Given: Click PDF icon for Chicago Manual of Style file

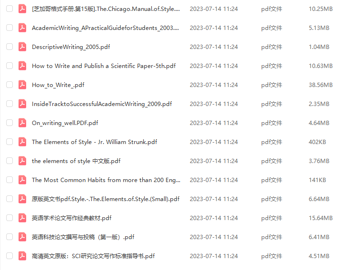Looking at the screenshot, I should [22, 9].
